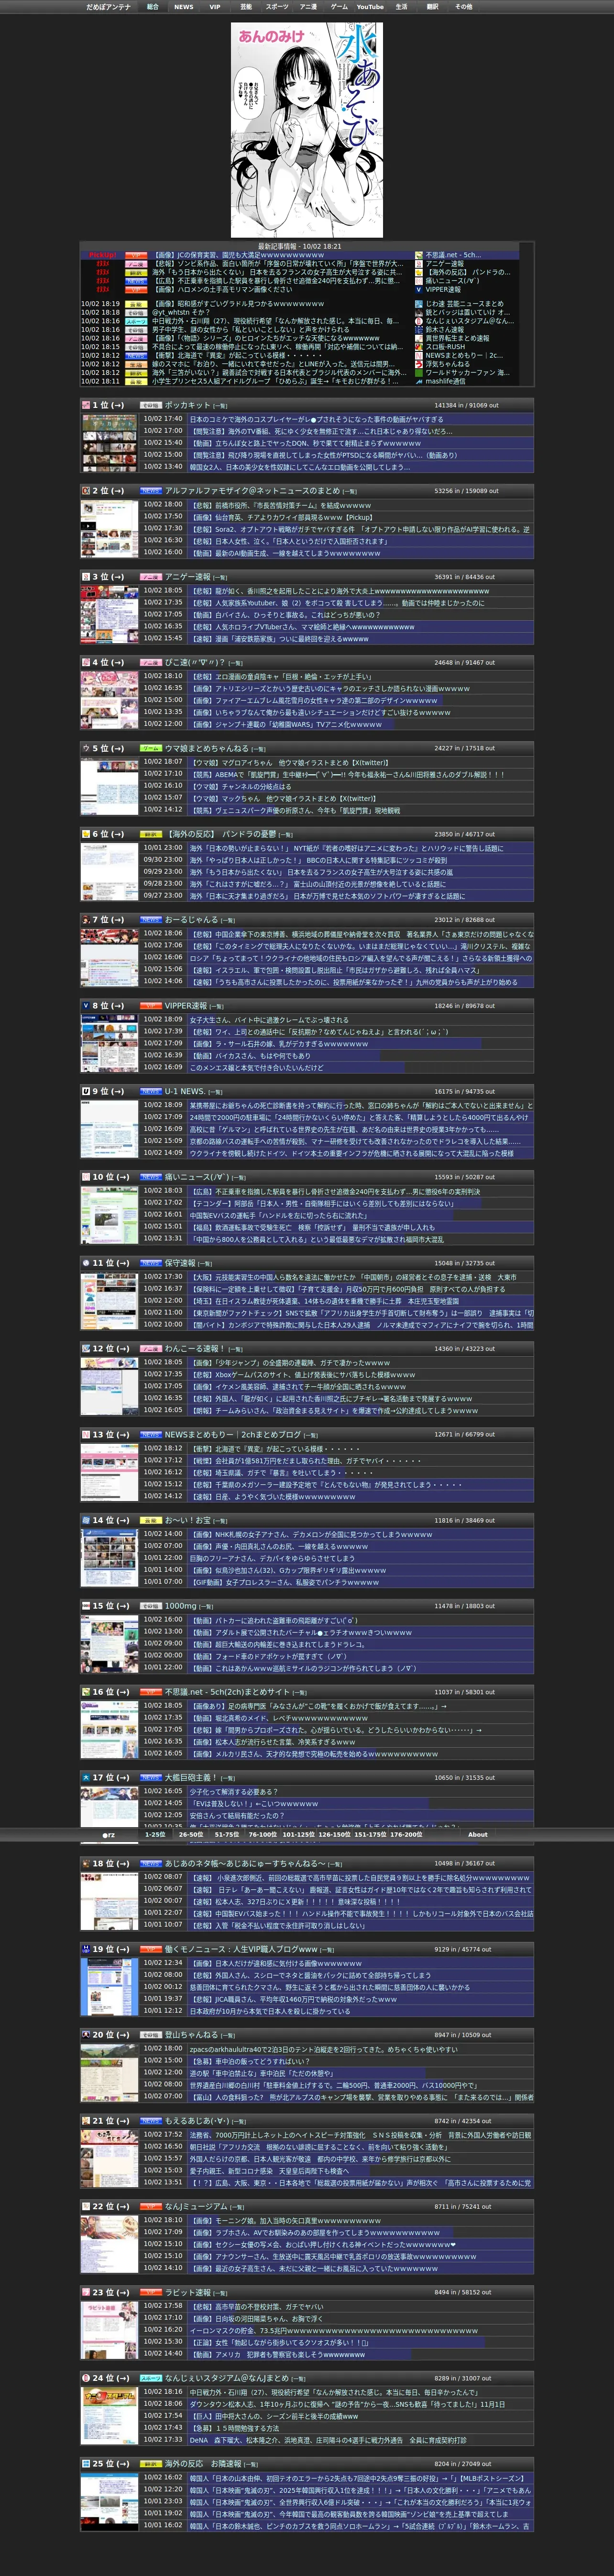Open the About link in pagination bar
The width and height of the screenshot is (614, 2576).
(x=478, y=1835)
